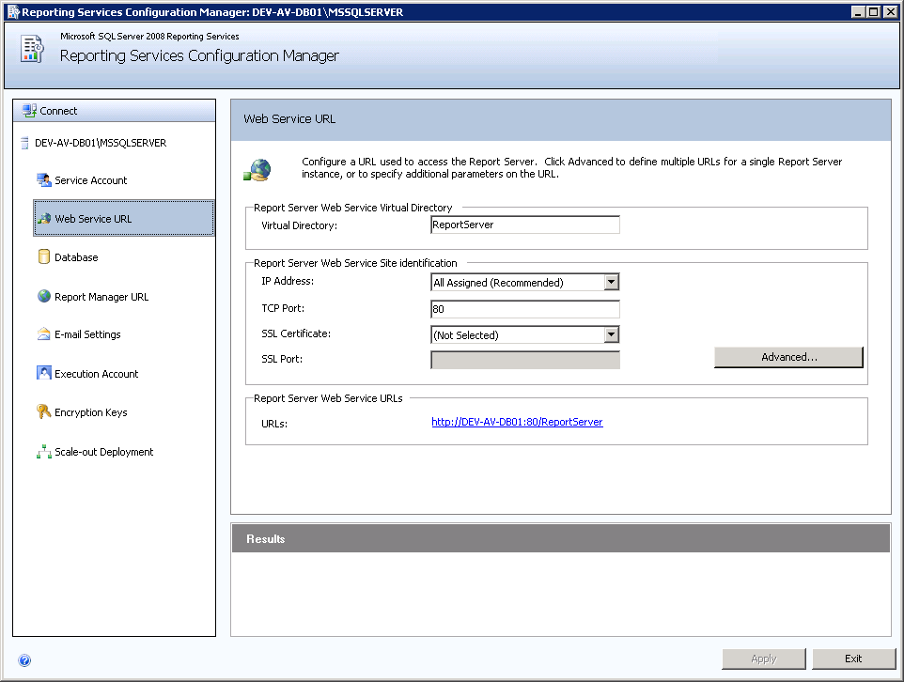Image resolution: width=904 pixels, height=682 pixels.
Task: Click the Report Manager URL globe icon
Action: click(x=43, y=297)
